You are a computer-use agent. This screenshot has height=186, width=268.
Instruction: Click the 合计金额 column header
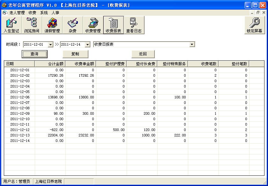pos(50,64)
